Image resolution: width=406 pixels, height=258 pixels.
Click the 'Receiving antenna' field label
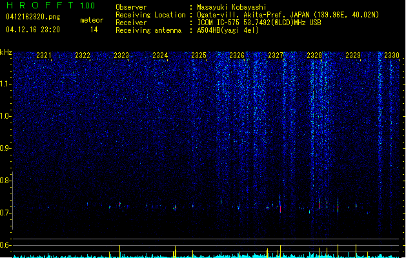point(148,30)
